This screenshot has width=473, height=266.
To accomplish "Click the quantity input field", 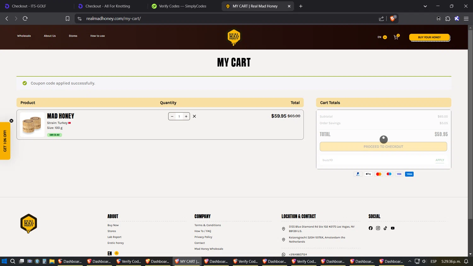I will 179,116.
